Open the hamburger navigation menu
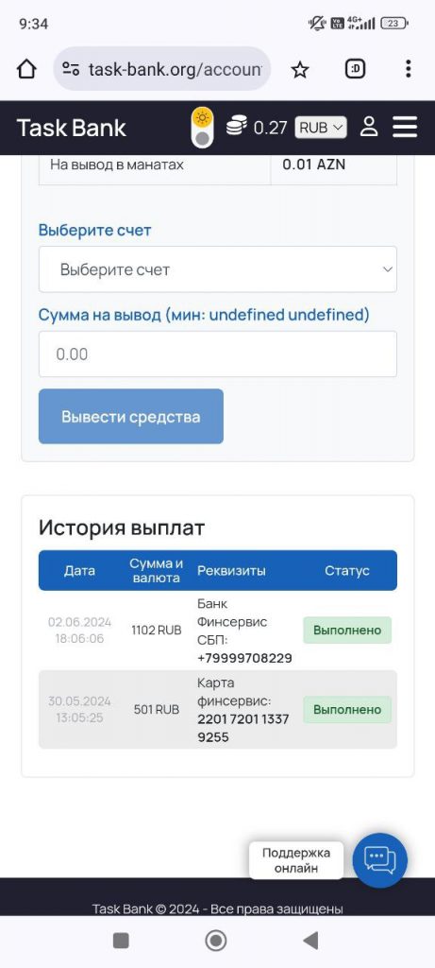The height and width of the screenshot is (968, 435). (405, 128)
